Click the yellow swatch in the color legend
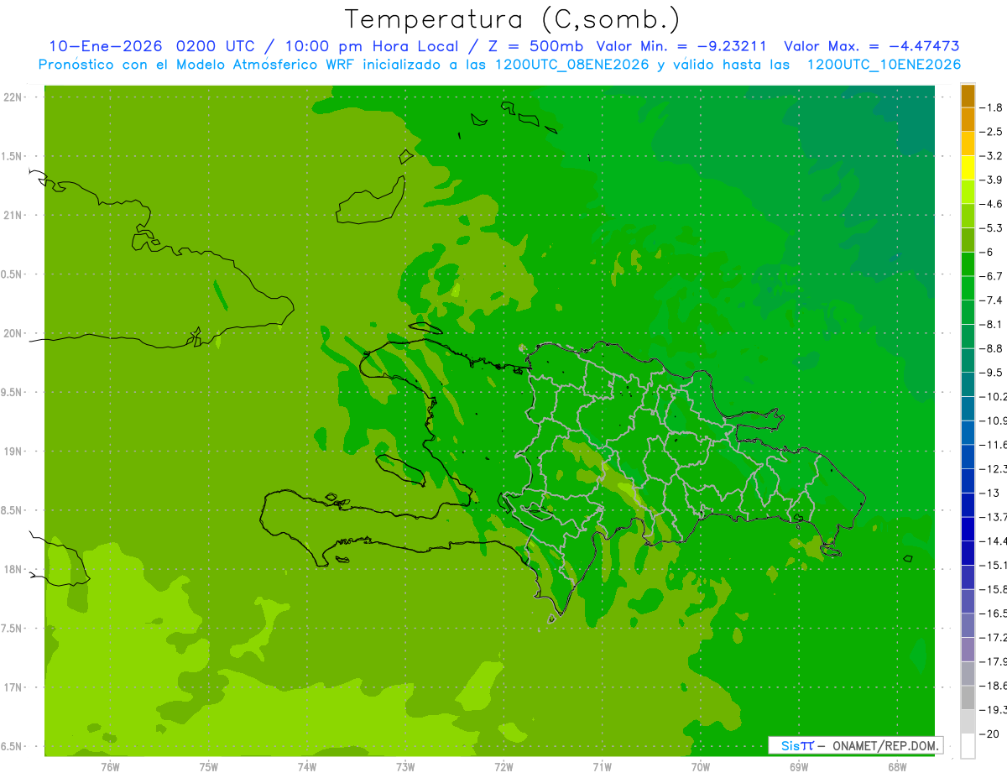This screenshot has height=778, width=1007. (968, 167)
